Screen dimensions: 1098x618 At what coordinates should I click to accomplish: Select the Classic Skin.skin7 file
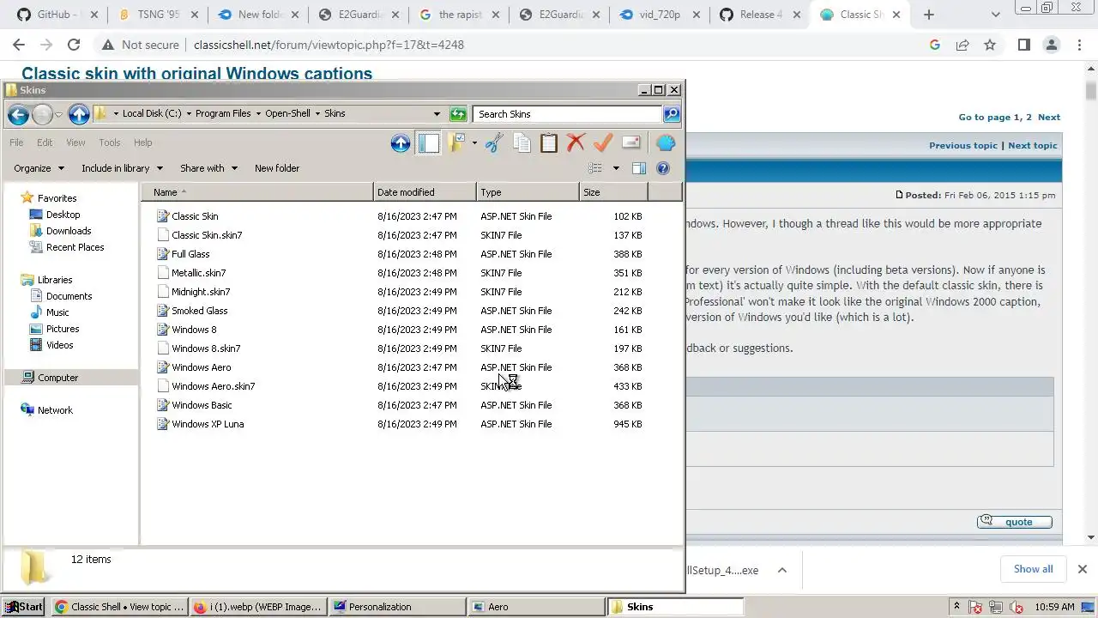[x=207, y=235]
